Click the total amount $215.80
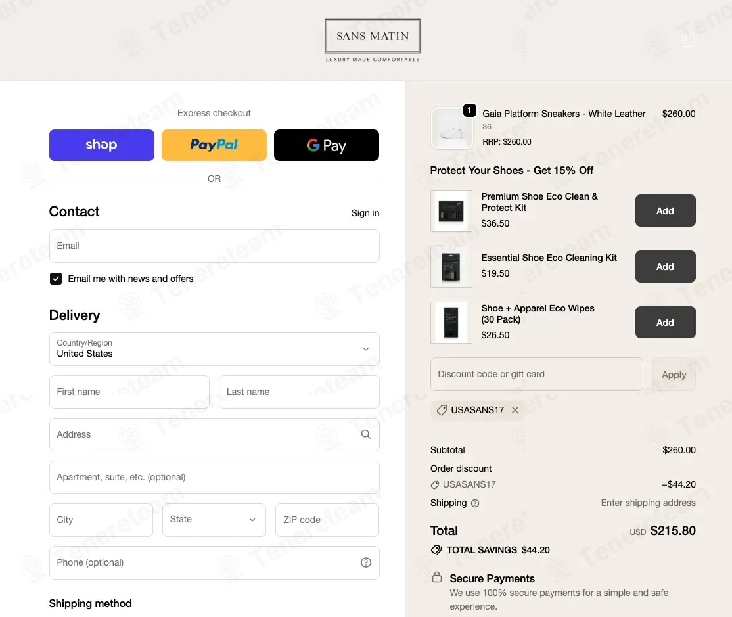Screen dimensions: 732x617 (673, 531)
